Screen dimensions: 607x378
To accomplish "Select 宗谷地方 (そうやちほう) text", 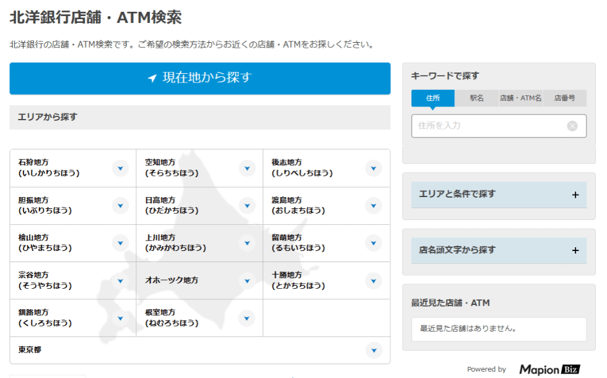I will (x=45, y=280).
